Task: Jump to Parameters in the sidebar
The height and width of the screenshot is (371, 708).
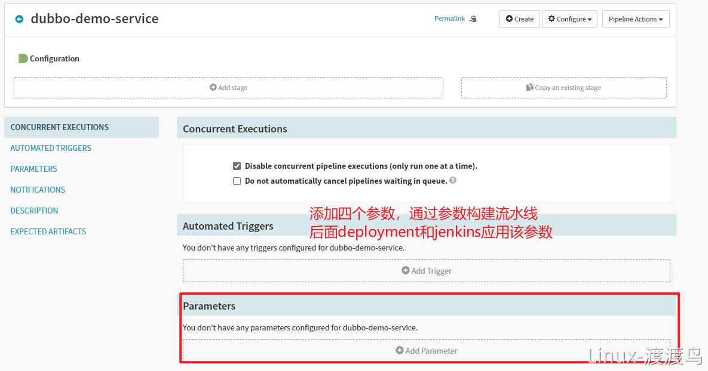Action: click(x=34, y=169)
